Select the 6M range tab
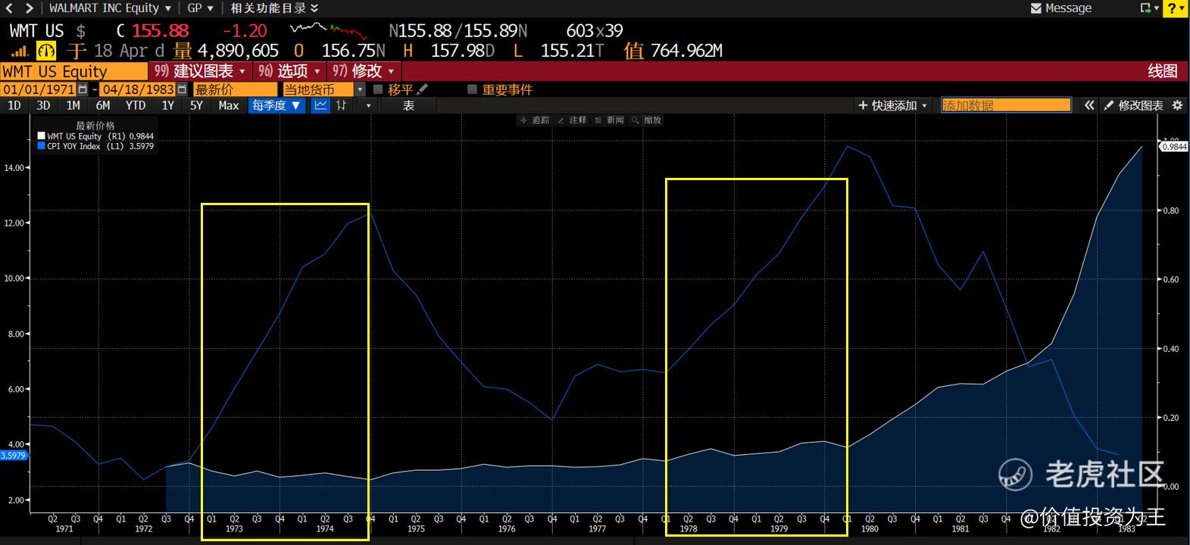 (103, 105)
